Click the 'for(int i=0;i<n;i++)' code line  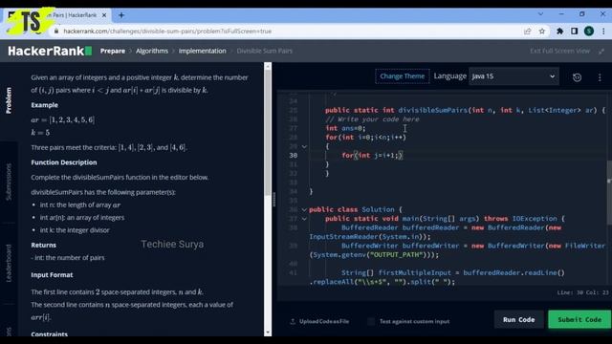[x=365, y=138]
